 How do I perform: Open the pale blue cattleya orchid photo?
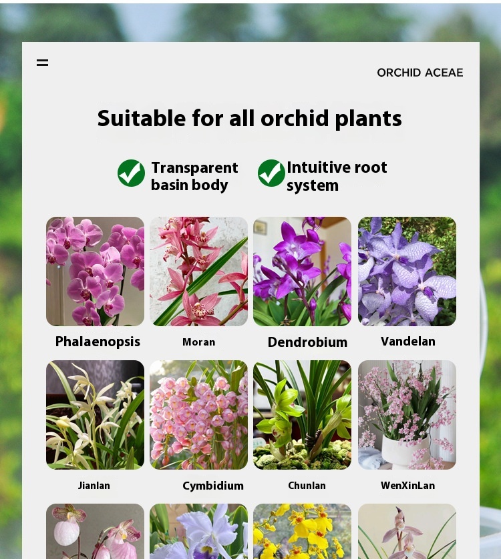[198, 531]
